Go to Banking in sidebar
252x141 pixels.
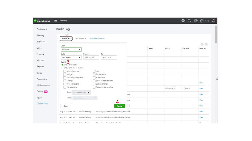pyautogui.click(x=40, y=35)
